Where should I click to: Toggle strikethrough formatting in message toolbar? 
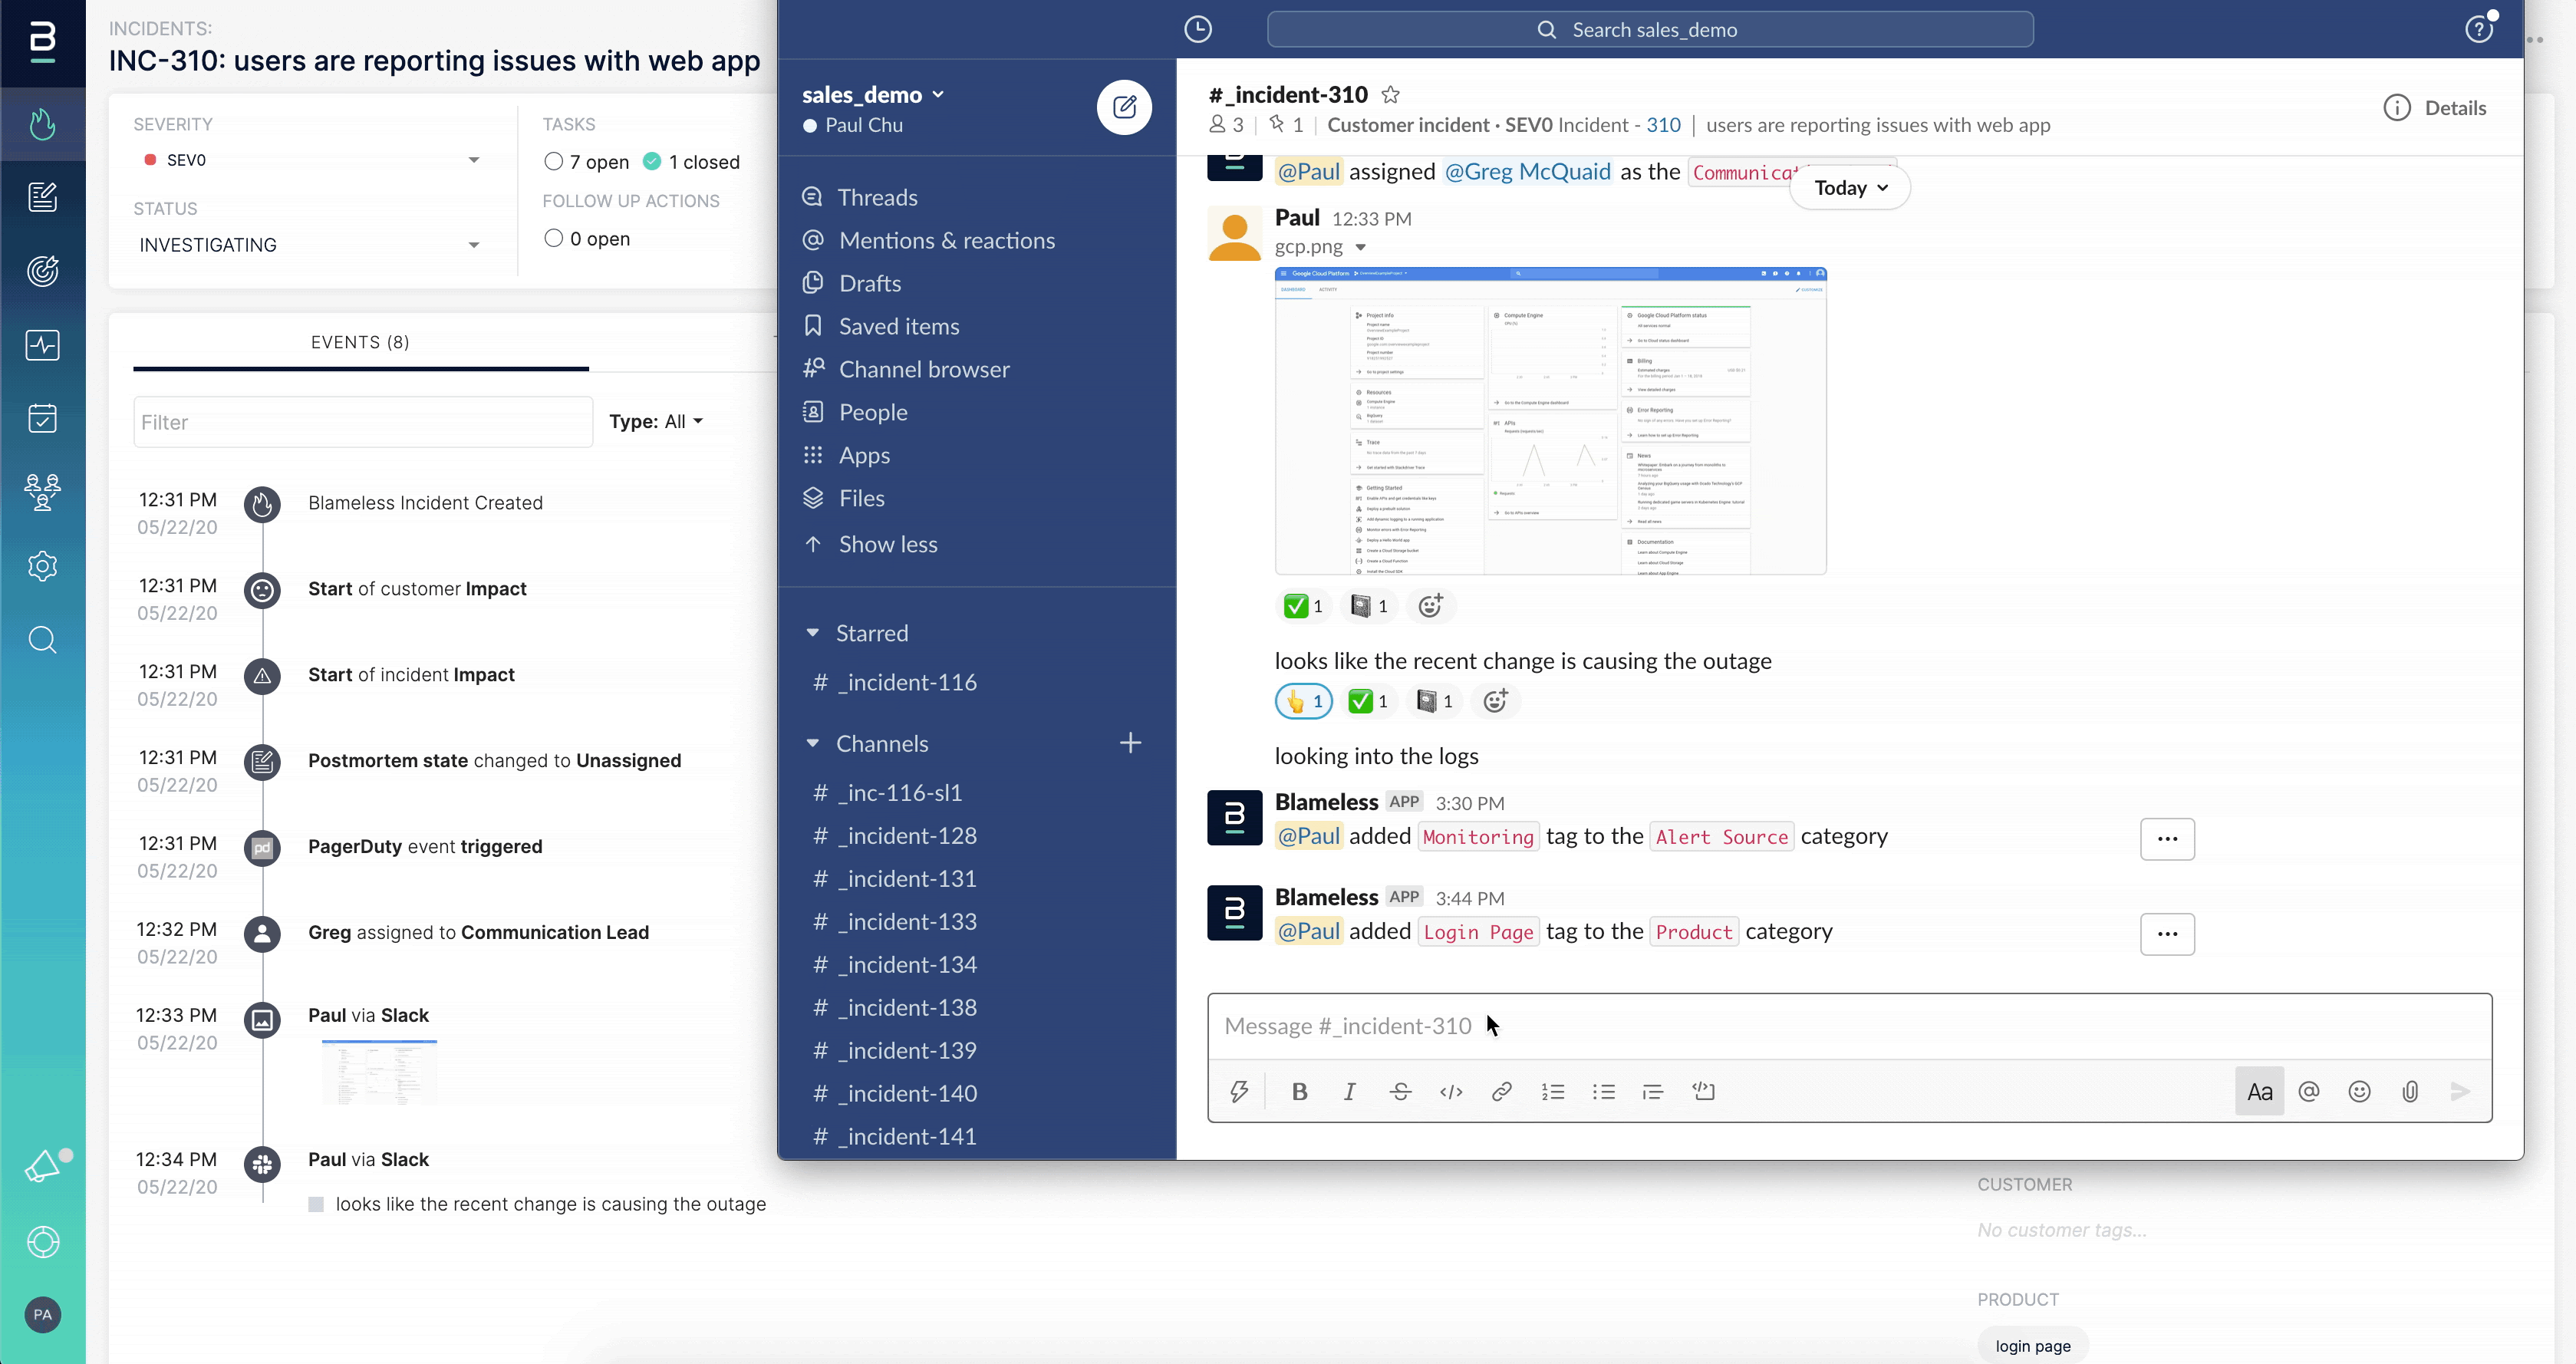[x=1400, y=1091]
